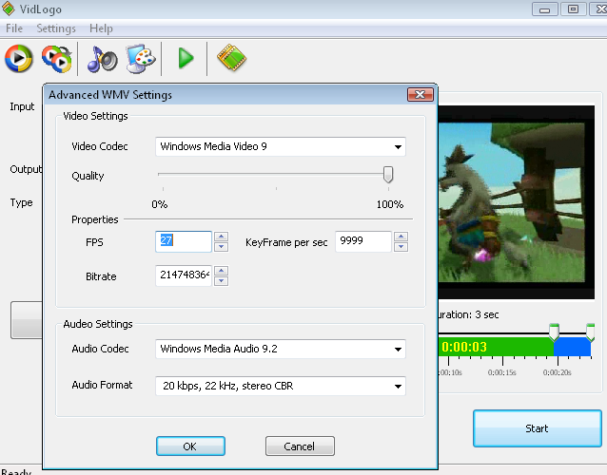
Task: Click the 0:00:15s timeline tick label
Action: point(502,372)
